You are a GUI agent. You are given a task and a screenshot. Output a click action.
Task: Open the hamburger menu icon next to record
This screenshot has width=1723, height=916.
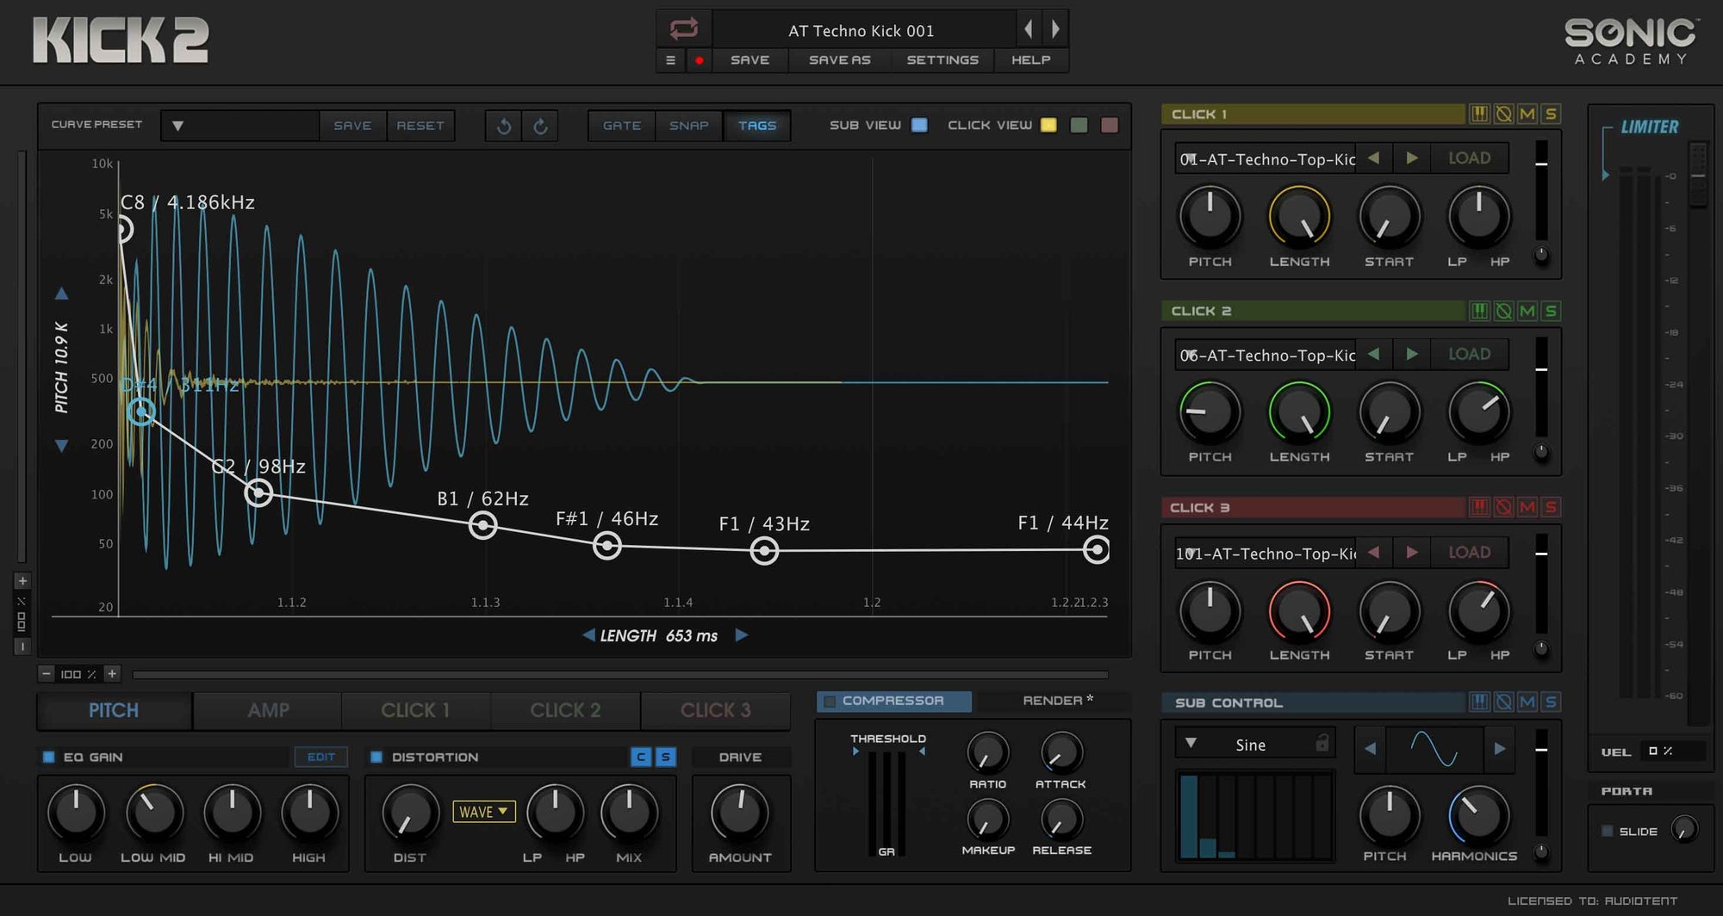click(x=670, y=60)
